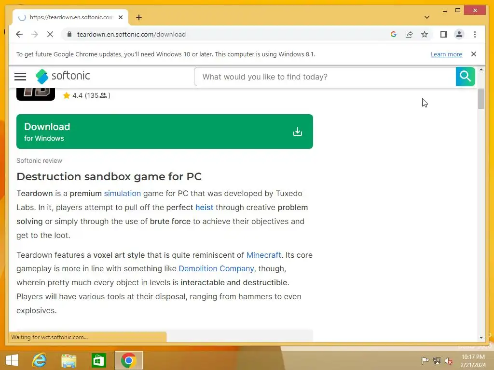
Task: Launch Internet Explorer from taskbar
Action: coord(40,360)
